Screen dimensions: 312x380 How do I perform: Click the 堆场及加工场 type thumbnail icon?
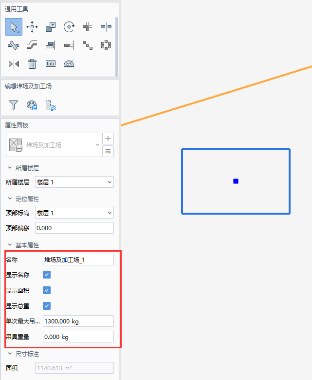(x=16, y=145)
